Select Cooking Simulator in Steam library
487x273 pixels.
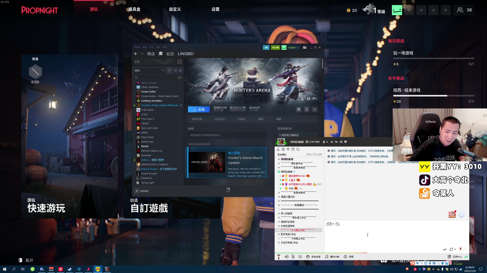[x=151, y=101]
